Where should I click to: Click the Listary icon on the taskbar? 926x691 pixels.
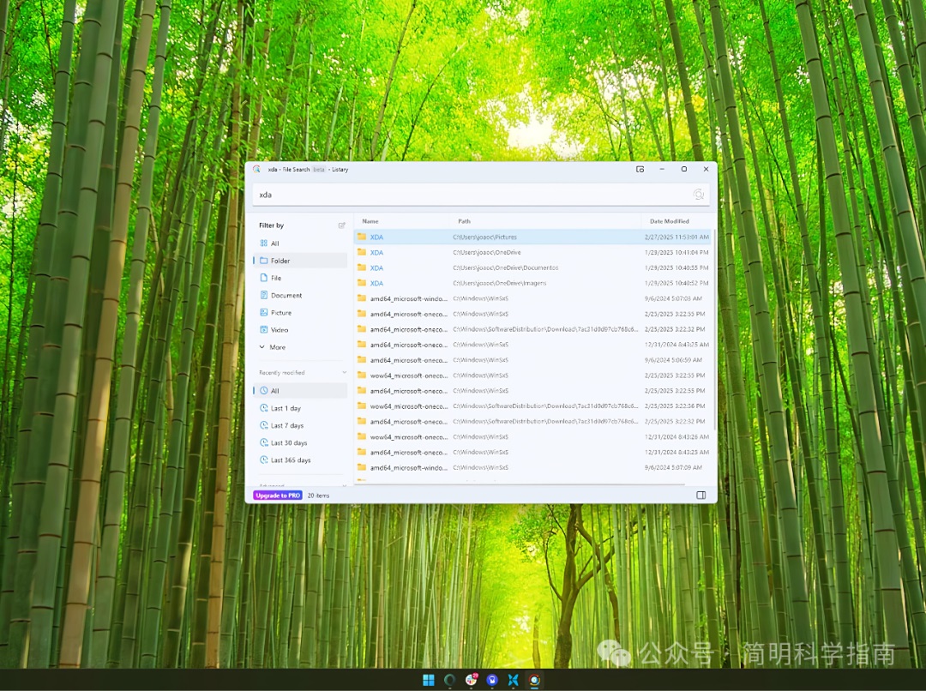[534, 680]
